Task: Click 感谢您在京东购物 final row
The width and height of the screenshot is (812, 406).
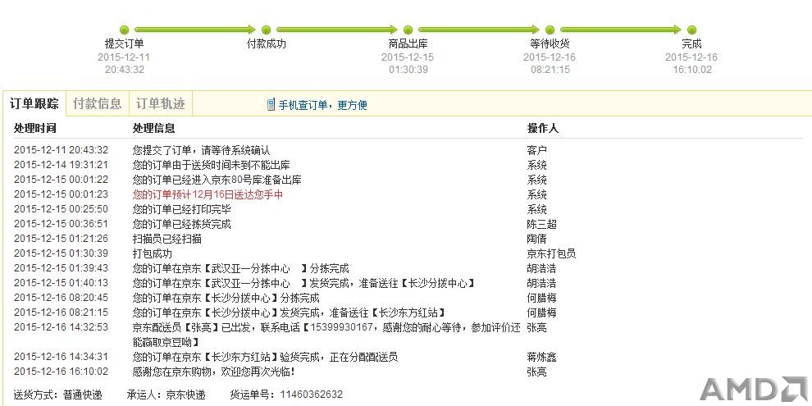Action: pyautogui.click(x=214, y=372)
